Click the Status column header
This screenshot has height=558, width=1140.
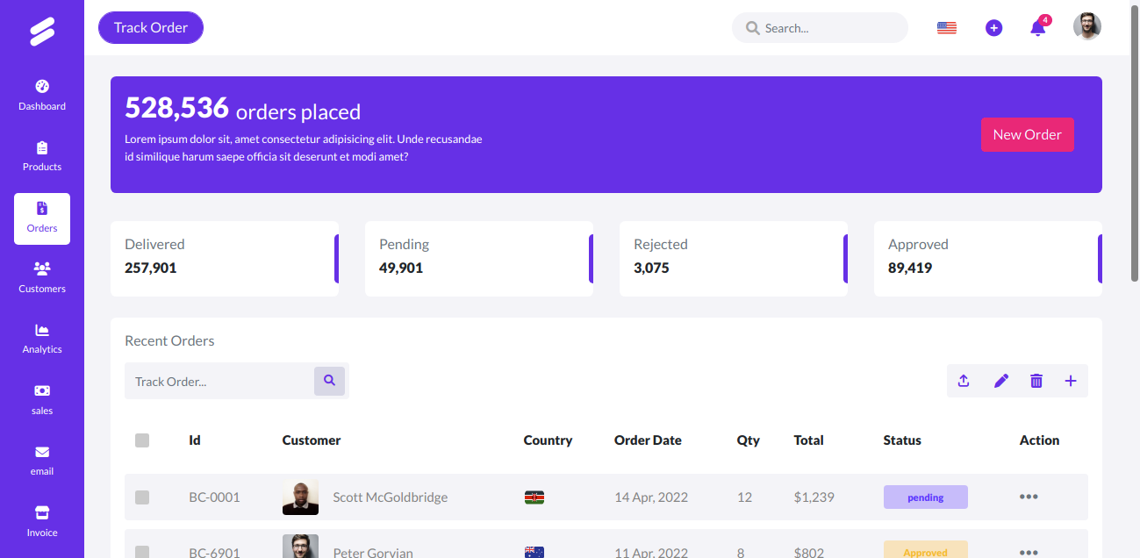(x=902, y=440)
